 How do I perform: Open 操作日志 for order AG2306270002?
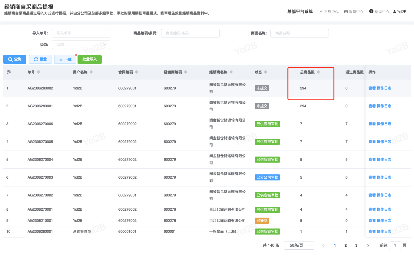click(384, 195)
